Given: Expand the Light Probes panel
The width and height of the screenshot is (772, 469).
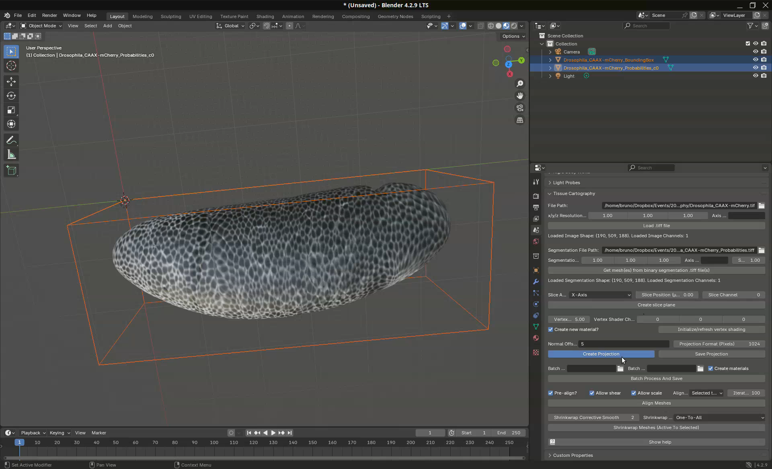Looking at the screenshot, I should (x=566, y=183).
